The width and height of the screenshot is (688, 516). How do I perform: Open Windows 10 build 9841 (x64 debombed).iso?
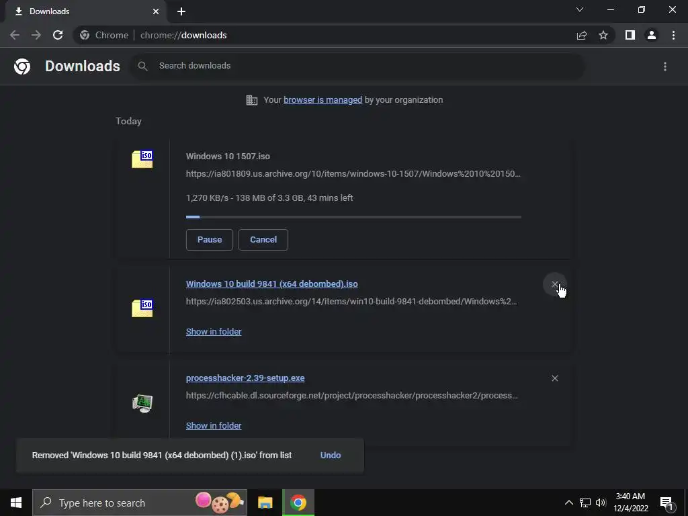point(271,284)
